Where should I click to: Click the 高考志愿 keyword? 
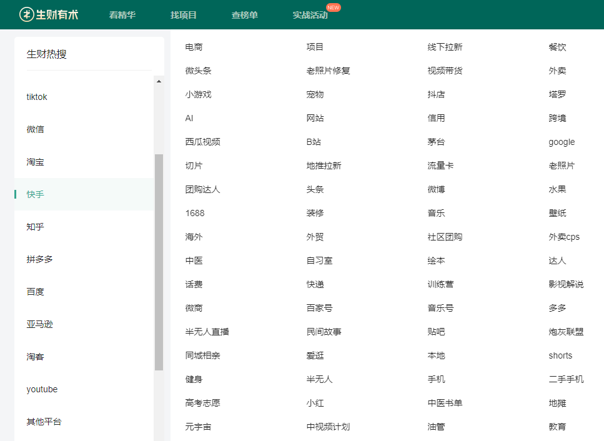click(202, 404)
